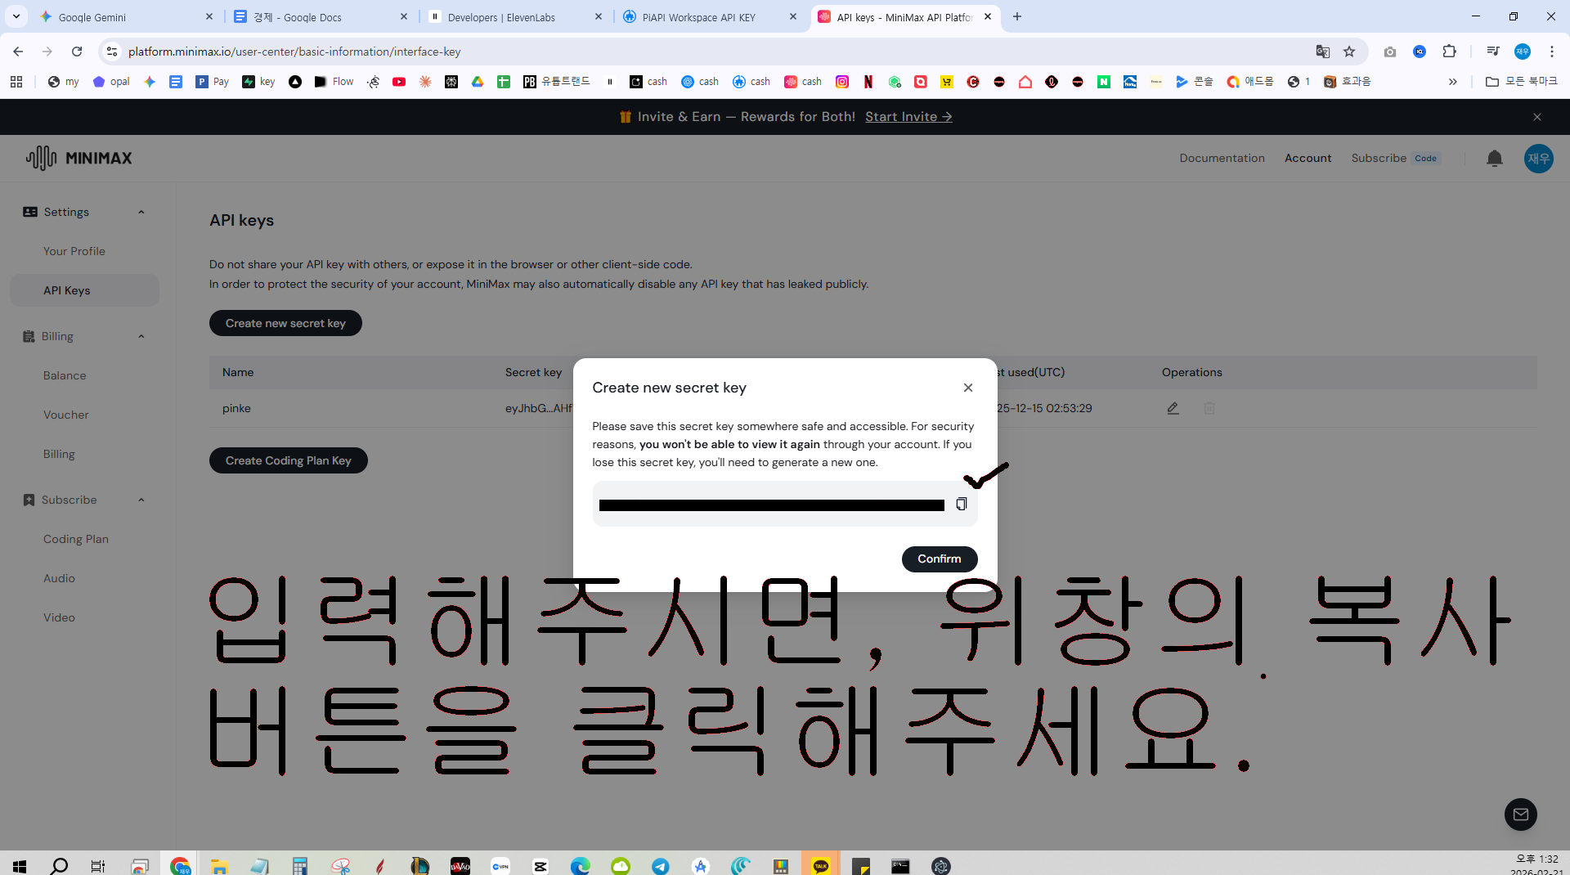Click the MiniMax logo
Screen dimensions: 1570x875
click(78, 158)
